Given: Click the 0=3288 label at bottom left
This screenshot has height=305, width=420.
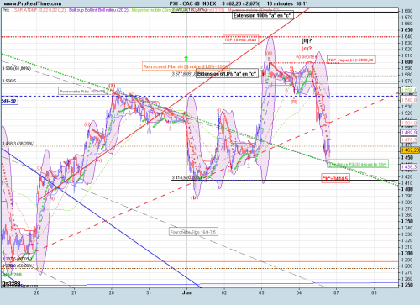Looking at the screenshot, I should coord(12,284).
